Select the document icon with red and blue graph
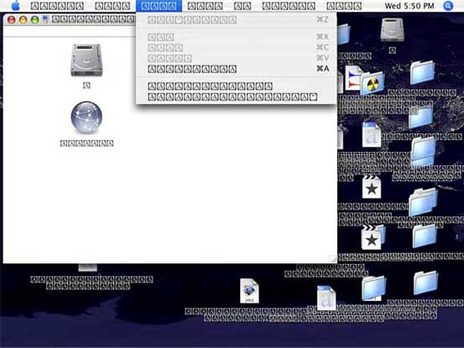 click(x=353, y=79)
